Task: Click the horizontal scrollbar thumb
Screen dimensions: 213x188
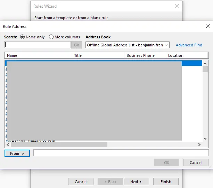Action: pos(59,144)
